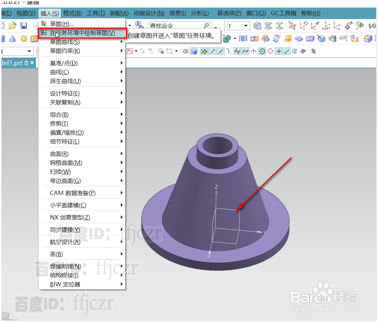The height and width of the screenshot is (322, 378).
Task: Click the highlighted blue cube display icon
Action: (194, 51)
